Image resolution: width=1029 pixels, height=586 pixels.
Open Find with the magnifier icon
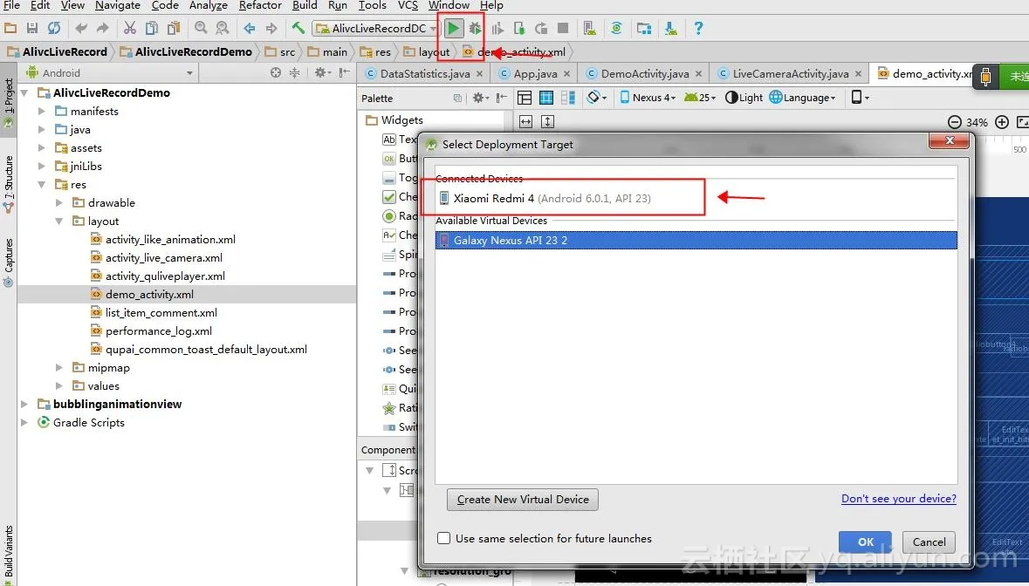tap(201, 28)
